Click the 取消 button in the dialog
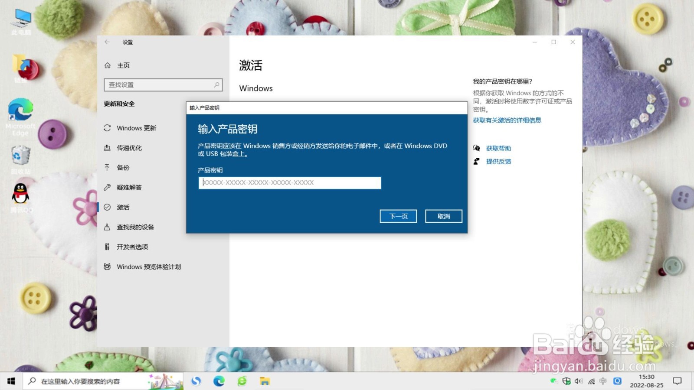The image size is (694, 390). pos(444,216)
